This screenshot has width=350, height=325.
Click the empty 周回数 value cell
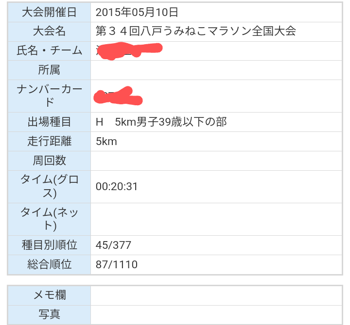tap(216, 161)
